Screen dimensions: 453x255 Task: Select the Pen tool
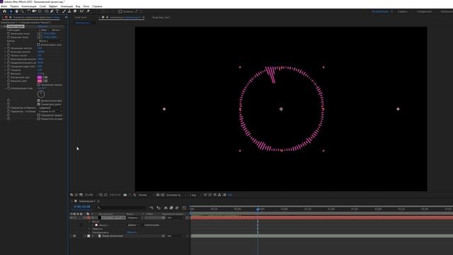pyautogui.click(x=52, y=11)
